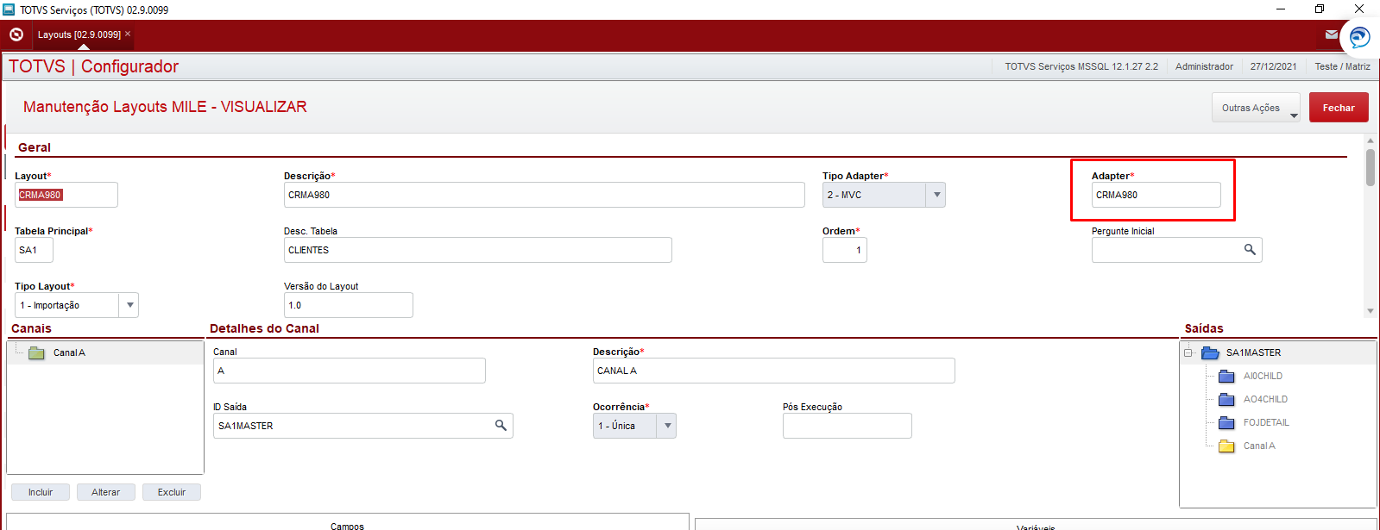1380x530 pixels.
Task: Collapse the SA1MASTER tree node
Action: tap(1188, 352)
